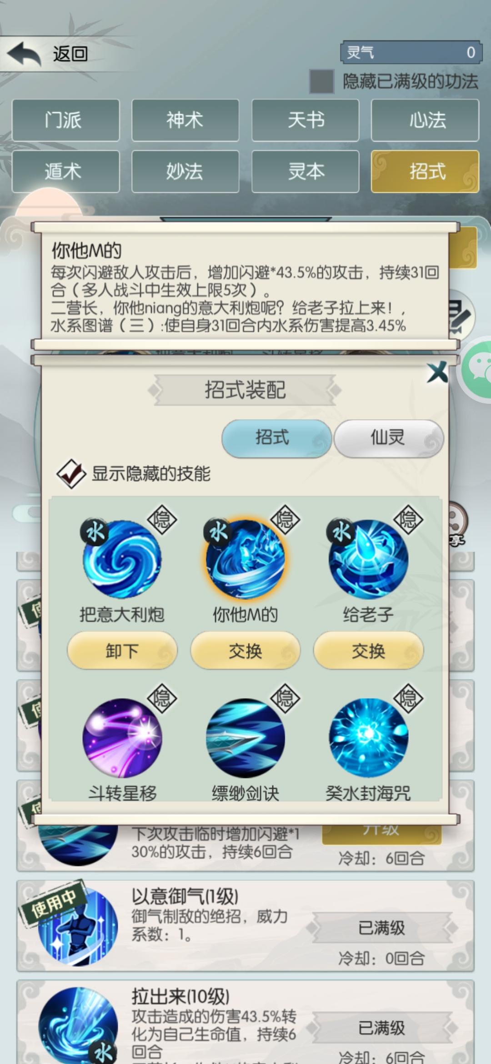Toggle 显示隐藏的技能 checkbox
Image resolution: width=491 pixels, height=1064 pixels.
71,474
